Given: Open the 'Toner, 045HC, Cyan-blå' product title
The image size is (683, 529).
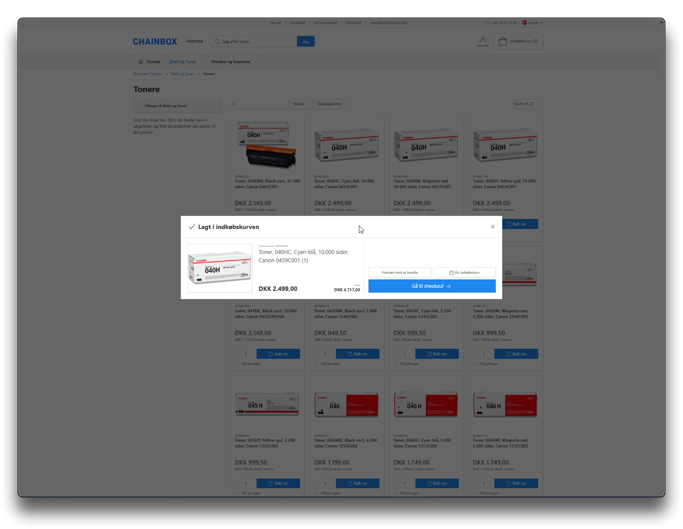Looking at the screenshot, I should (x=422, y=314).
